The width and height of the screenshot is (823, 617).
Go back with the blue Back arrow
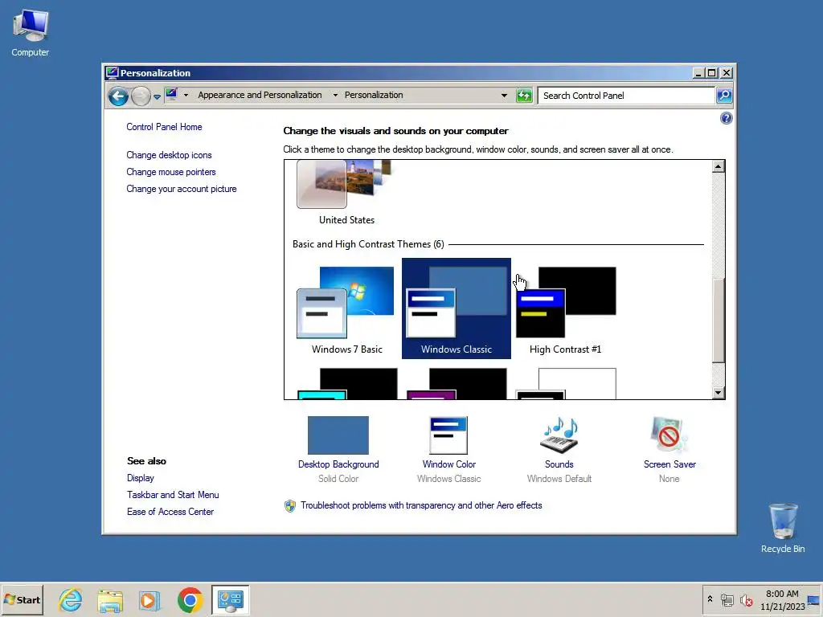[x=118, y=96]
